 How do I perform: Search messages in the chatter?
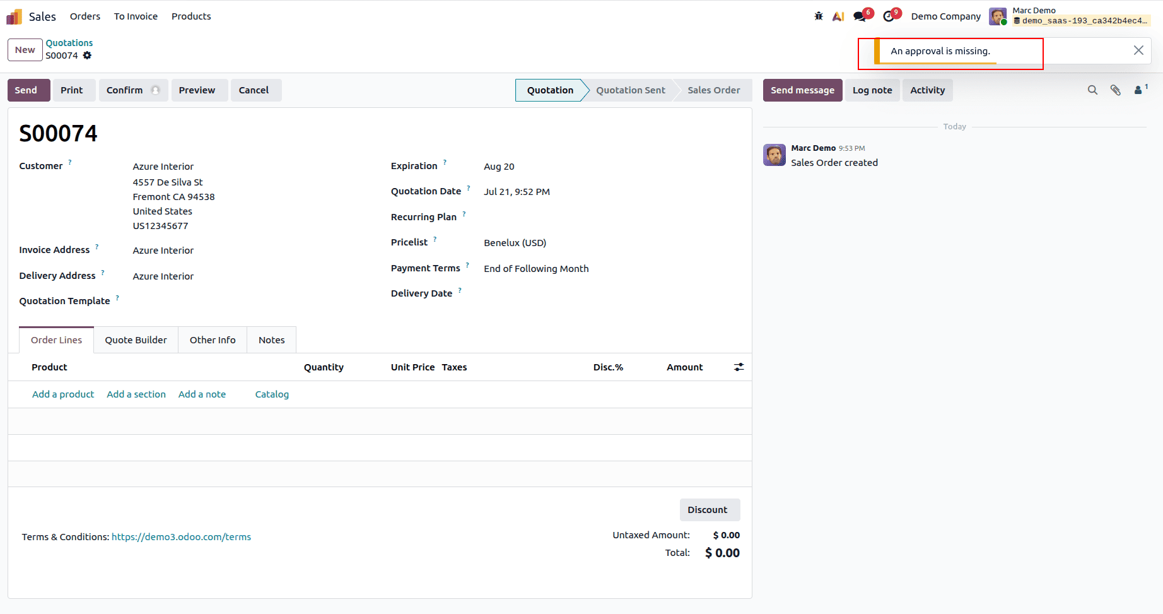point(1092,90)
